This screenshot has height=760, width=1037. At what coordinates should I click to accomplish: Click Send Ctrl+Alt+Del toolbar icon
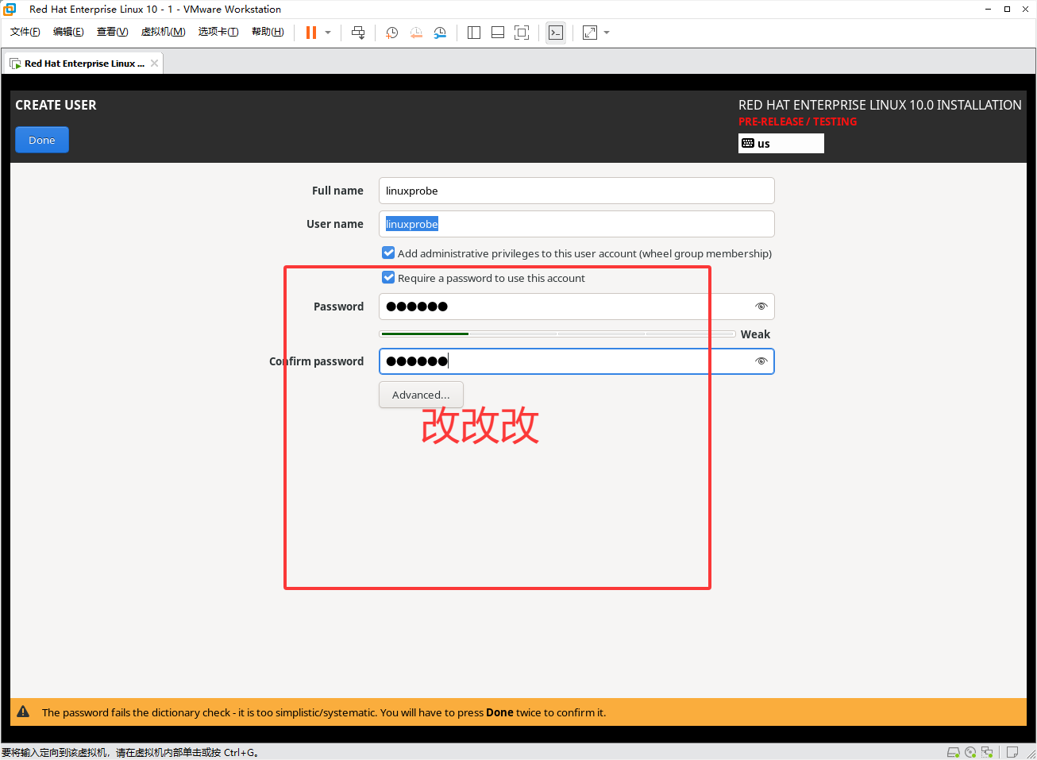pos(358,33)
